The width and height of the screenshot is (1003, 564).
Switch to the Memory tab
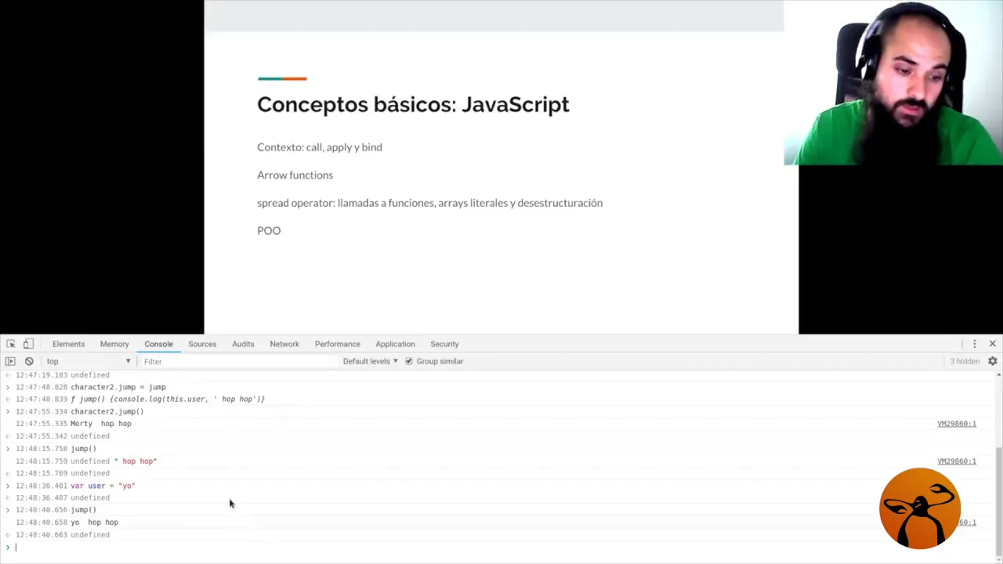(114, 344)
